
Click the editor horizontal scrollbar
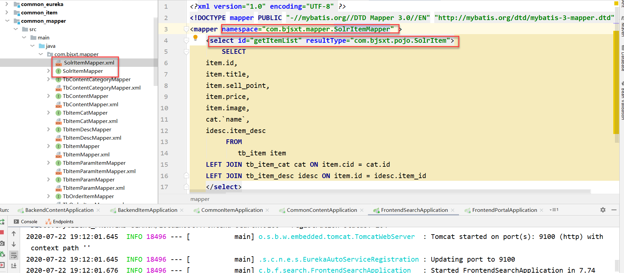tap(390, 191)
